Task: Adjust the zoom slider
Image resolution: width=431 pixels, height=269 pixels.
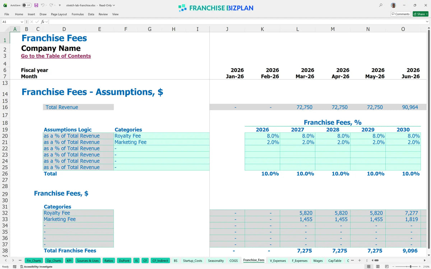Action: [411, 266]
